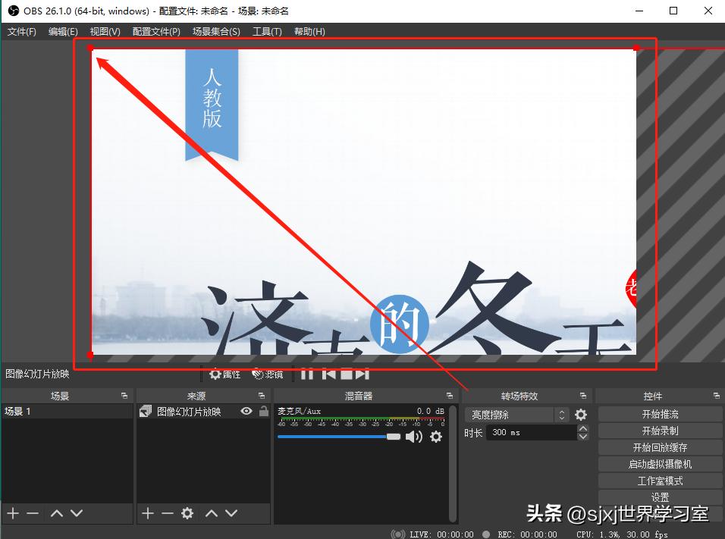This screenshot has height=539, width=725.
Task: Open 滤镜 (filters) for the slideshow source
Action: pyautogui.click(x=267, y=374)
